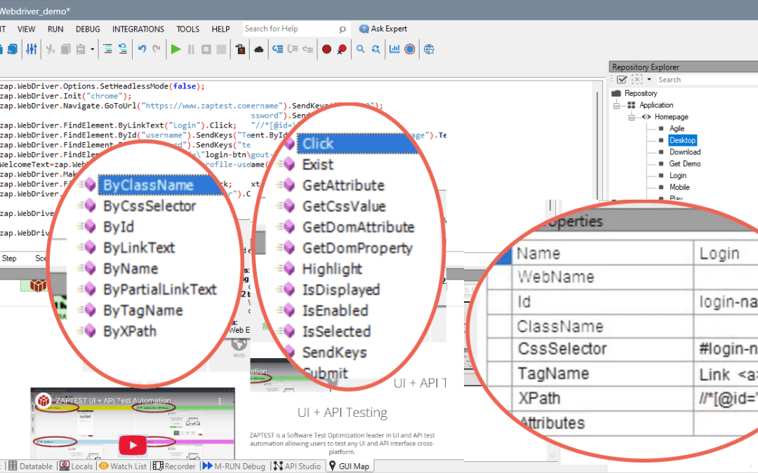
Task: Select the Download tree item
Action: point(685,152)
